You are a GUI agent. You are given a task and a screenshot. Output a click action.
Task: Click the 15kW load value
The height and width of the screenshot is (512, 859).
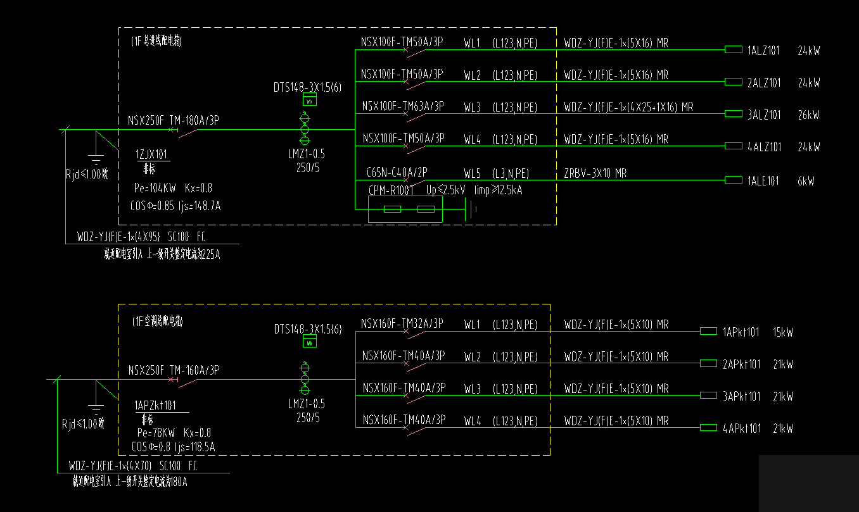[783, 332]
